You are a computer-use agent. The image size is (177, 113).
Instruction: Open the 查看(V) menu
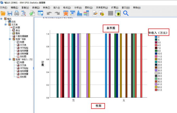pos(25,8)
